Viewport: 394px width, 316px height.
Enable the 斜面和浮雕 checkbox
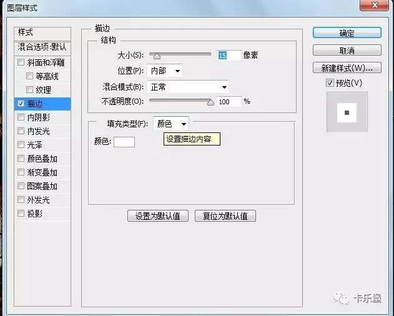point(21,62)
